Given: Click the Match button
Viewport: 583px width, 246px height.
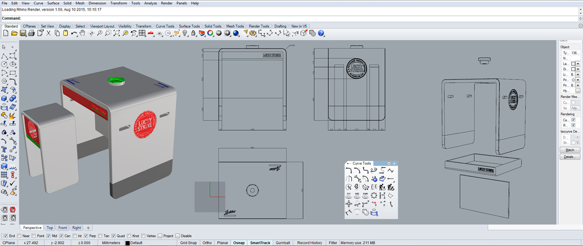Looking at the screenshot, I should point(570,150).
